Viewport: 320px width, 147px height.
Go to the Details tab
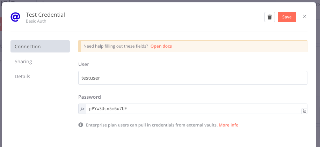click(x=22, y=76)
